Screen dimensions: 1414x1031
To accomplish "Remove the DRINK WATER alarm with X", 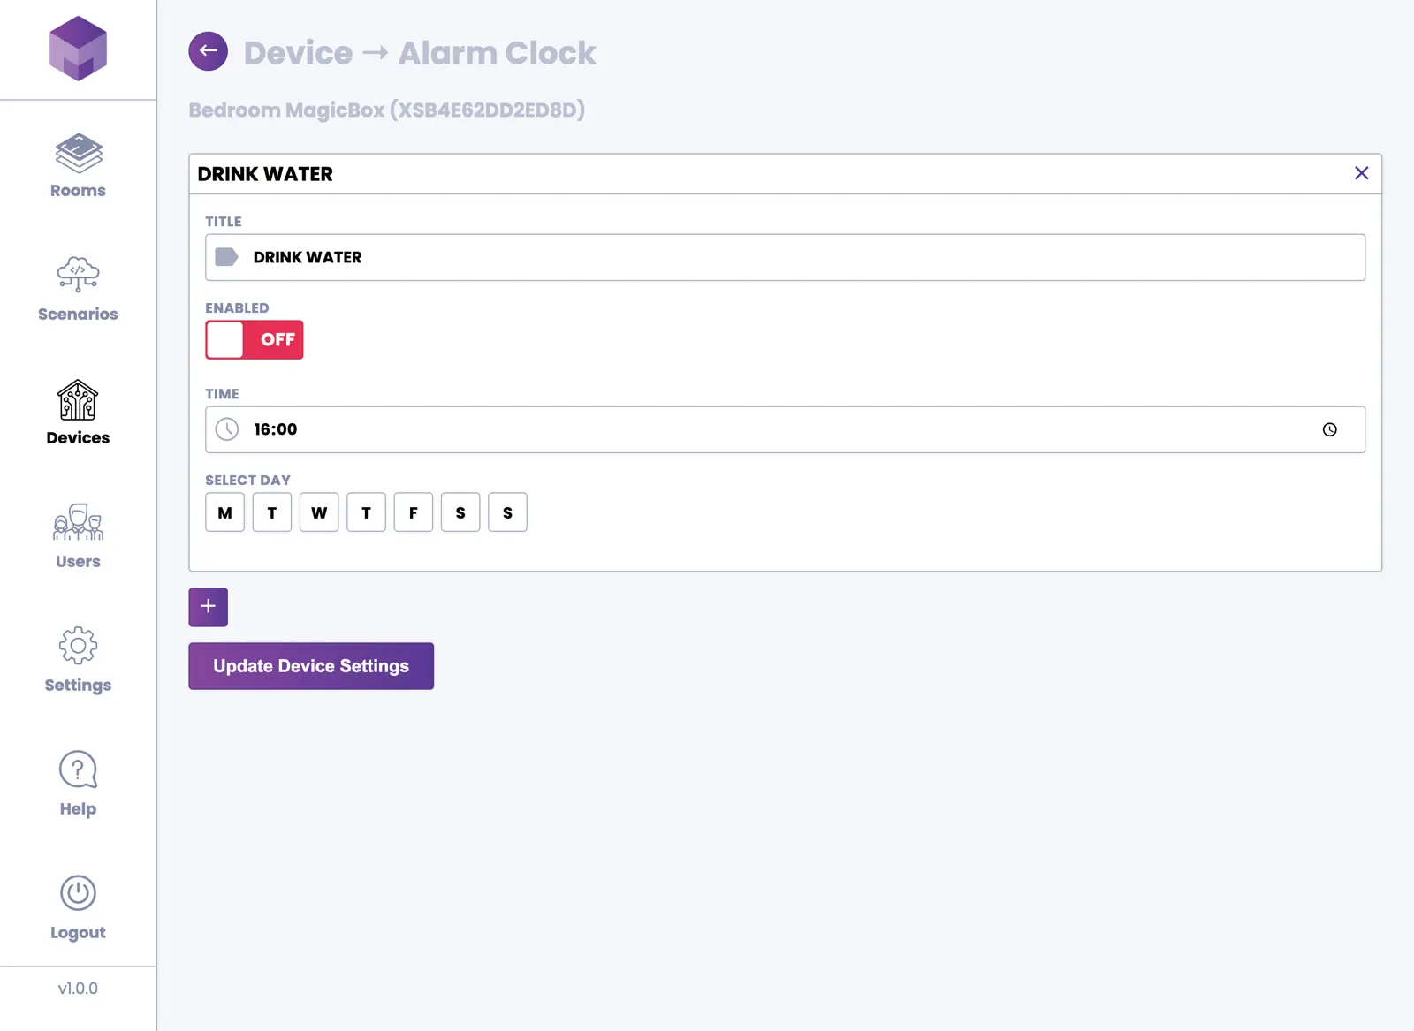I will 1361,173.
